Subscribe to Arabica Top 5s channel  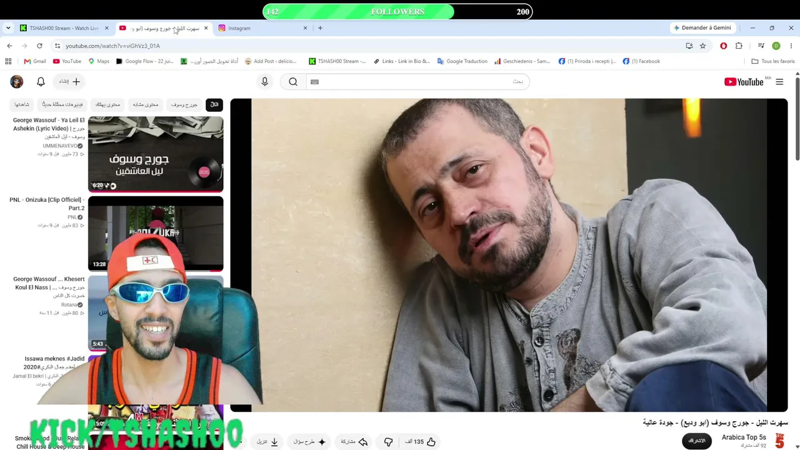pos(697,441)
